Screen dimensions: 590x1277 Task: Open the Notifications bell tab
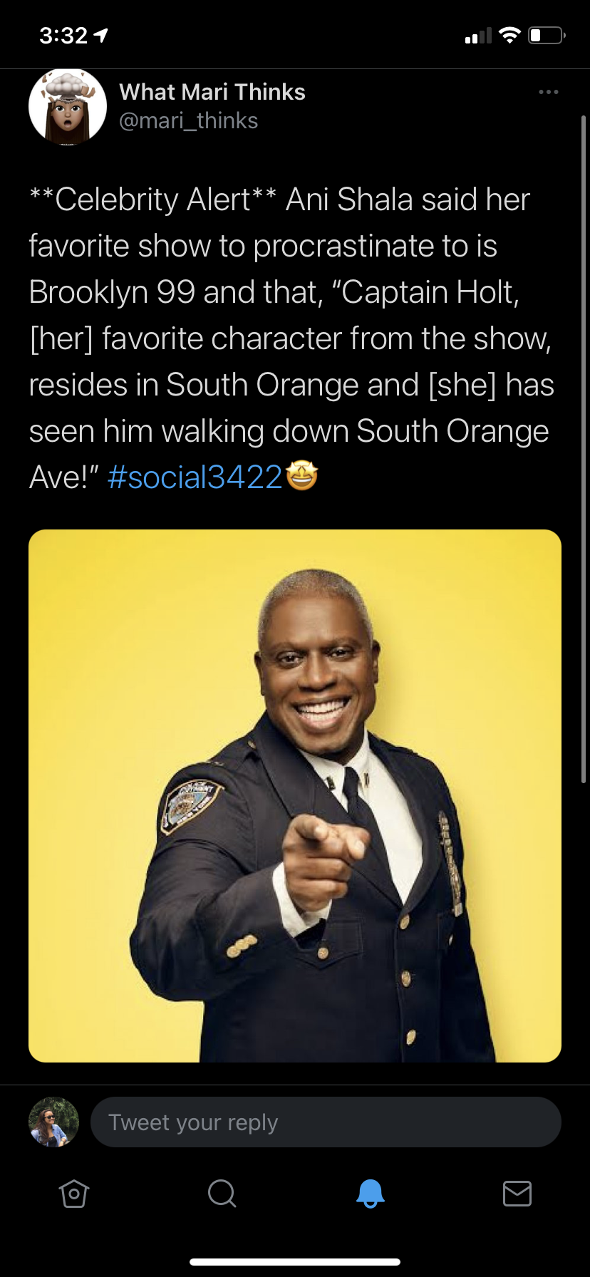pos(370,1193)
